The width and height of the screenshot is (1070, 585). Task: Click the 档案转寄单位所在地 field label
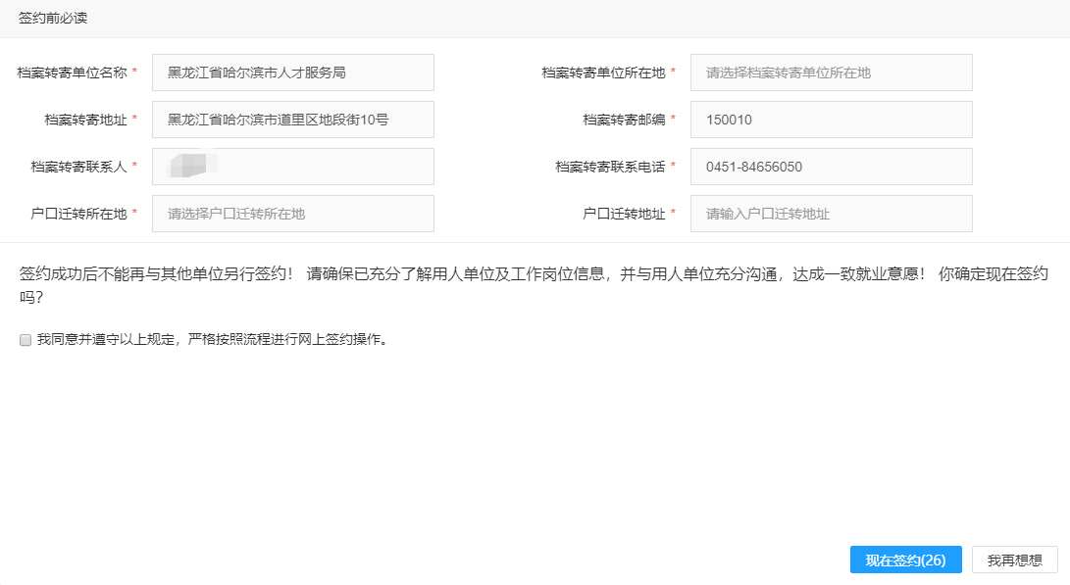pos(603,73)
